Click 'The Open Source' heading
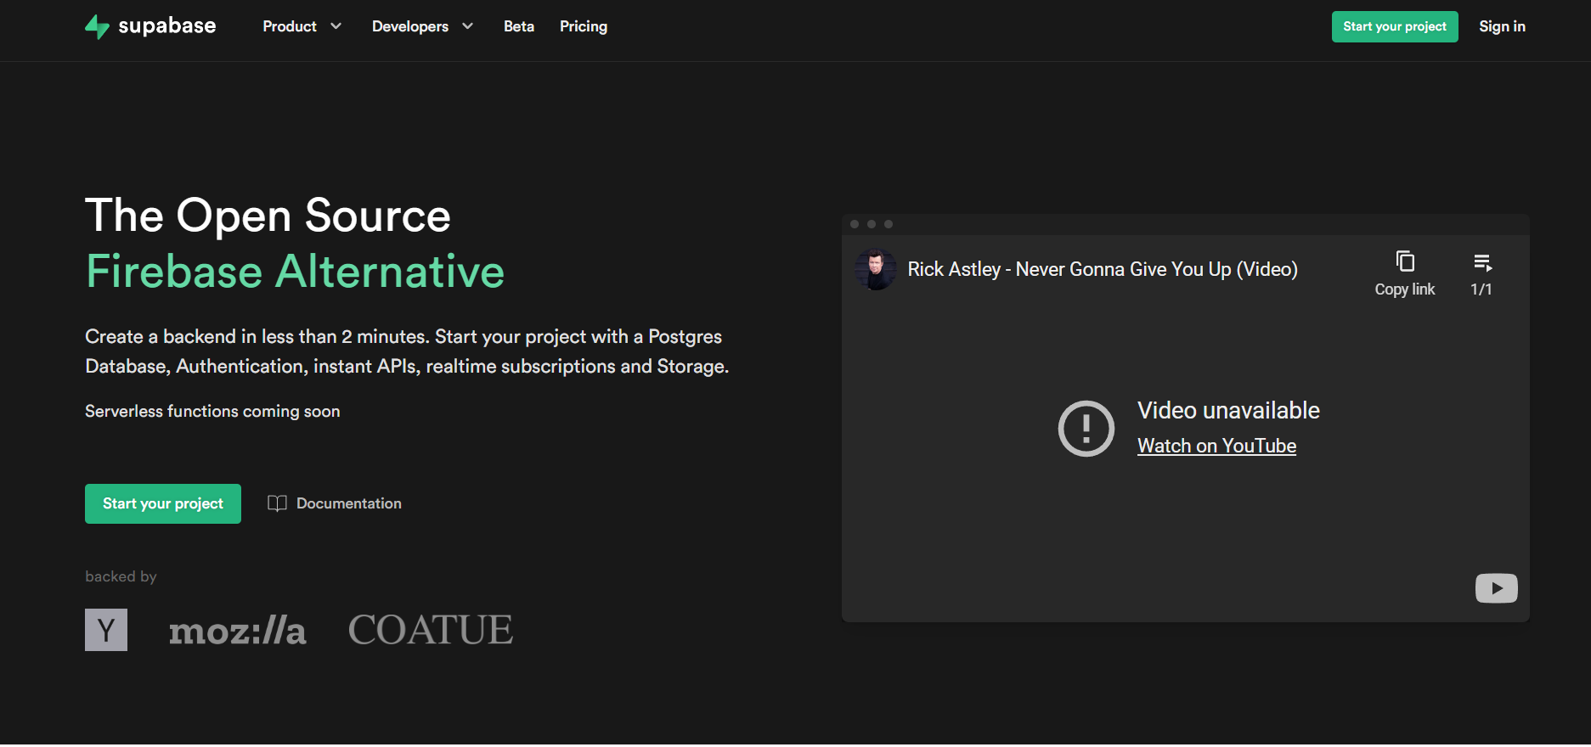 click(268, 216)
